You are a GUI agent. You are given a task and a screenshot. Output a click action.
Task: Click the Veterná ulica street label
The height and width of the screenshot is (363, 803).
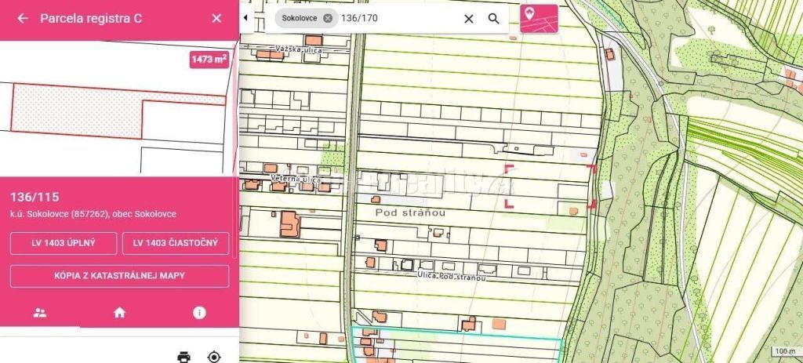(x=296, y=180)
